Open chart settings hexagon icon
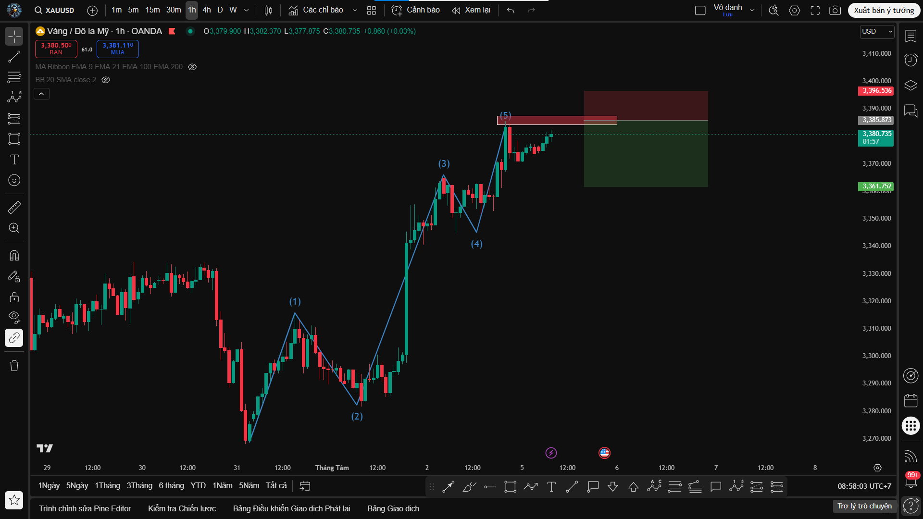Viewport: 923px width, 519px height. point(795,10)
